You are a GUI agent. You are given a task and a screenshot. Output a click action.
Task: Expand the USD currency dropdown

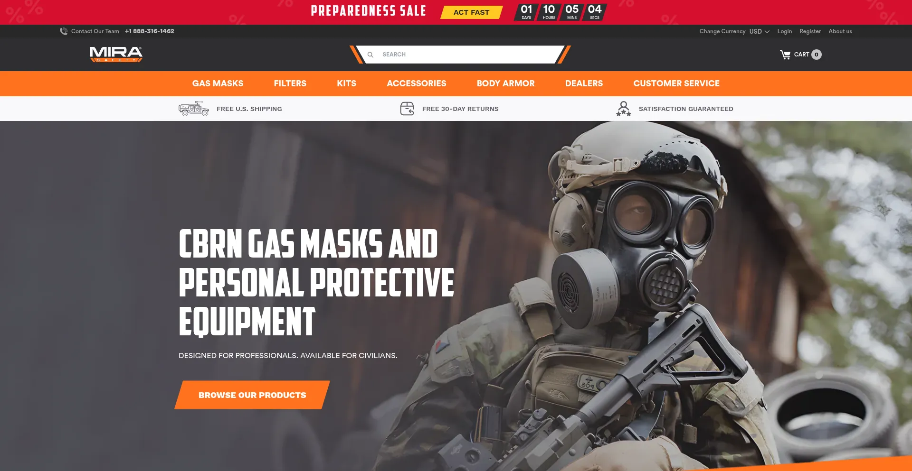tap(759, 31)
